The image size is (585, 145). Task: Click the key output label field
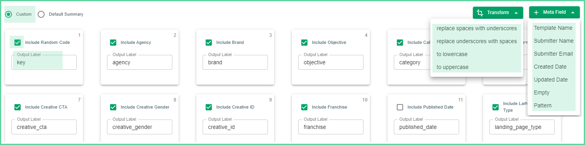44,62
